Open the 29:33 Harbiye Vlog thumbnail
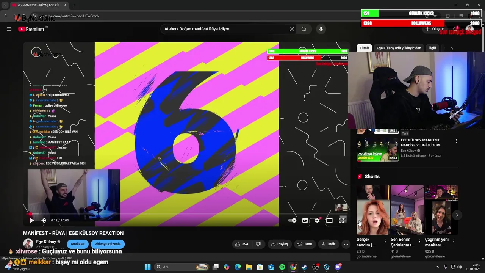Image resolution: width=485 pixels, height=273 pixels. [x=377, y=149]
